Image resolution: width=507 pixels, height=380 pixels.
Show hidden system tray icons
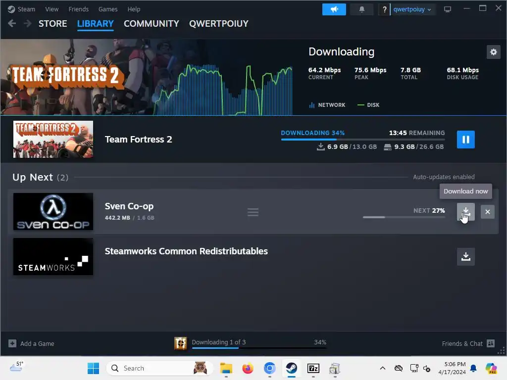point(383,368)
